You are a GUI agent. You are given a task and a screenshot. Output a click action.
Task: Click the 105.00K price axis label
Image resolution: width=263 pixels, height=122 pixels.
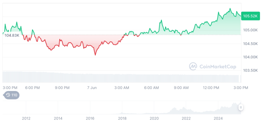250,30
